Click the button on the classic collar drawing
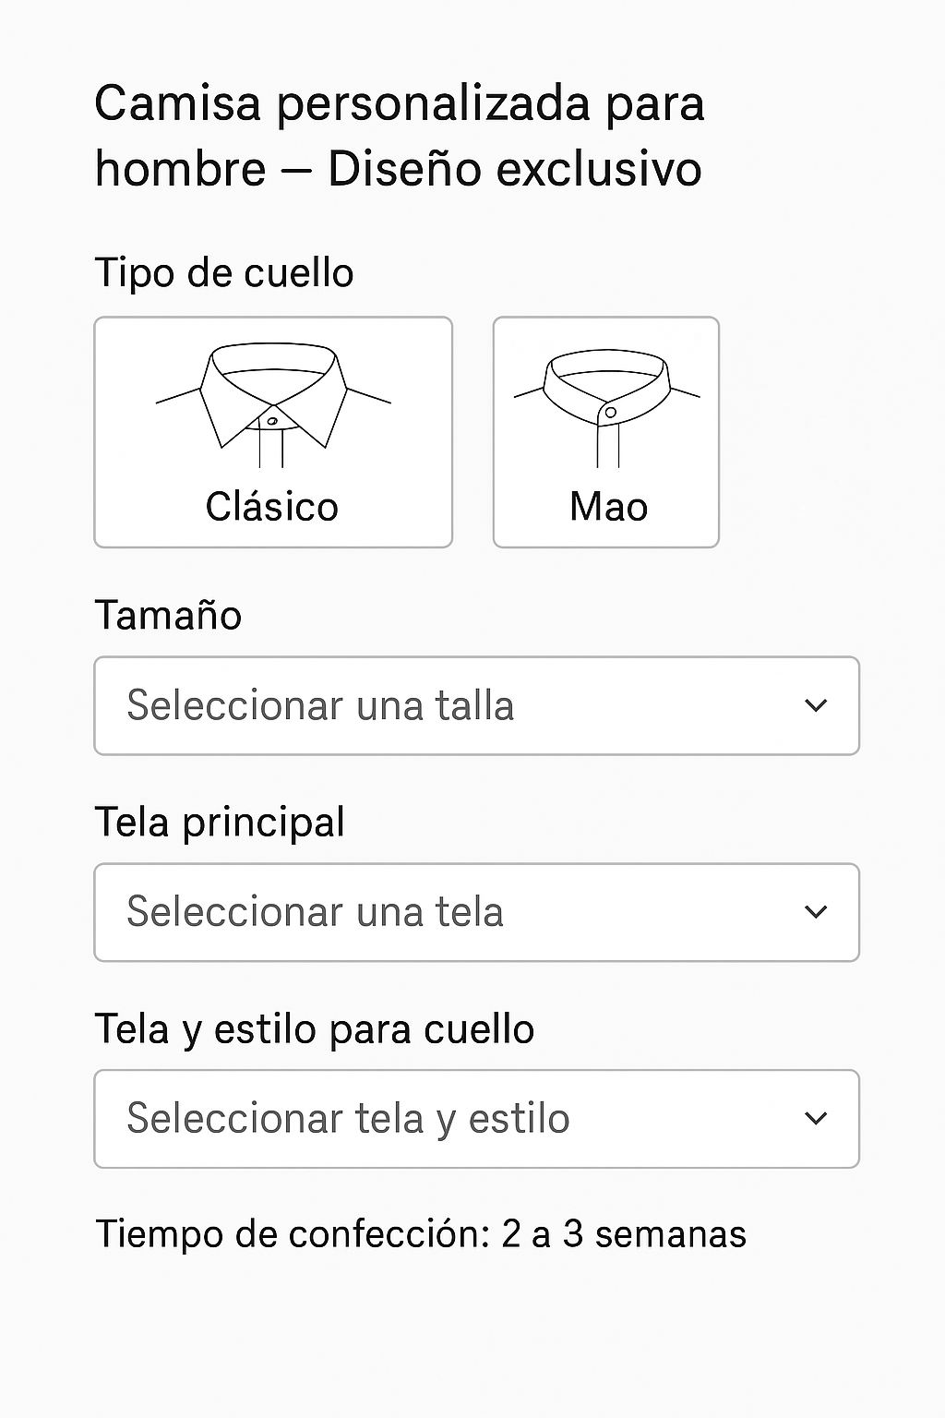The image size is (945, 1418). coord(272,421)
